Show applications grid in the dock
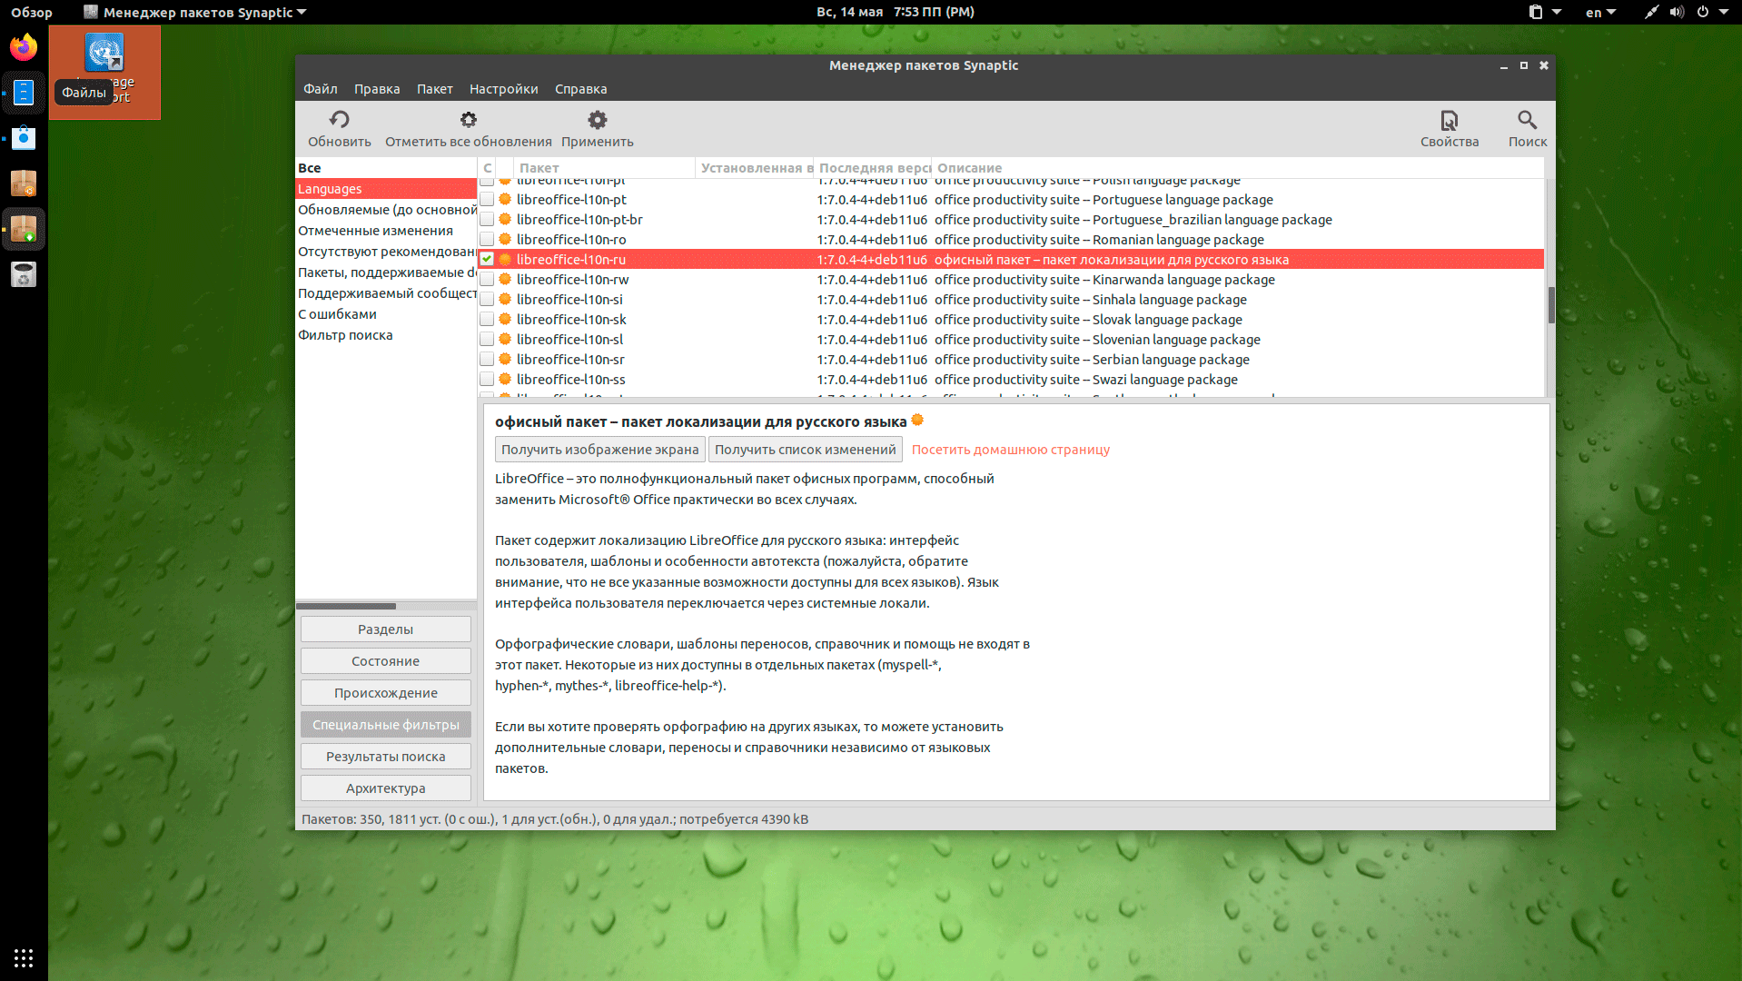Viewport: 1742px width, 981px height. 24,957
